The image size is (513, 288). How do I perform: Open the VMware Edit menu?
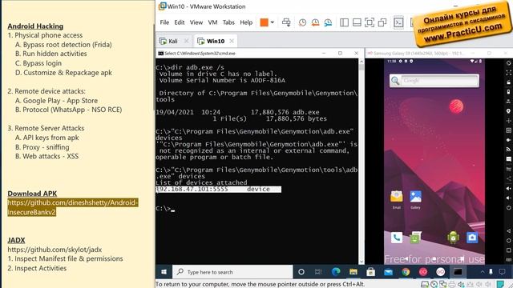(x=179, y=22)
